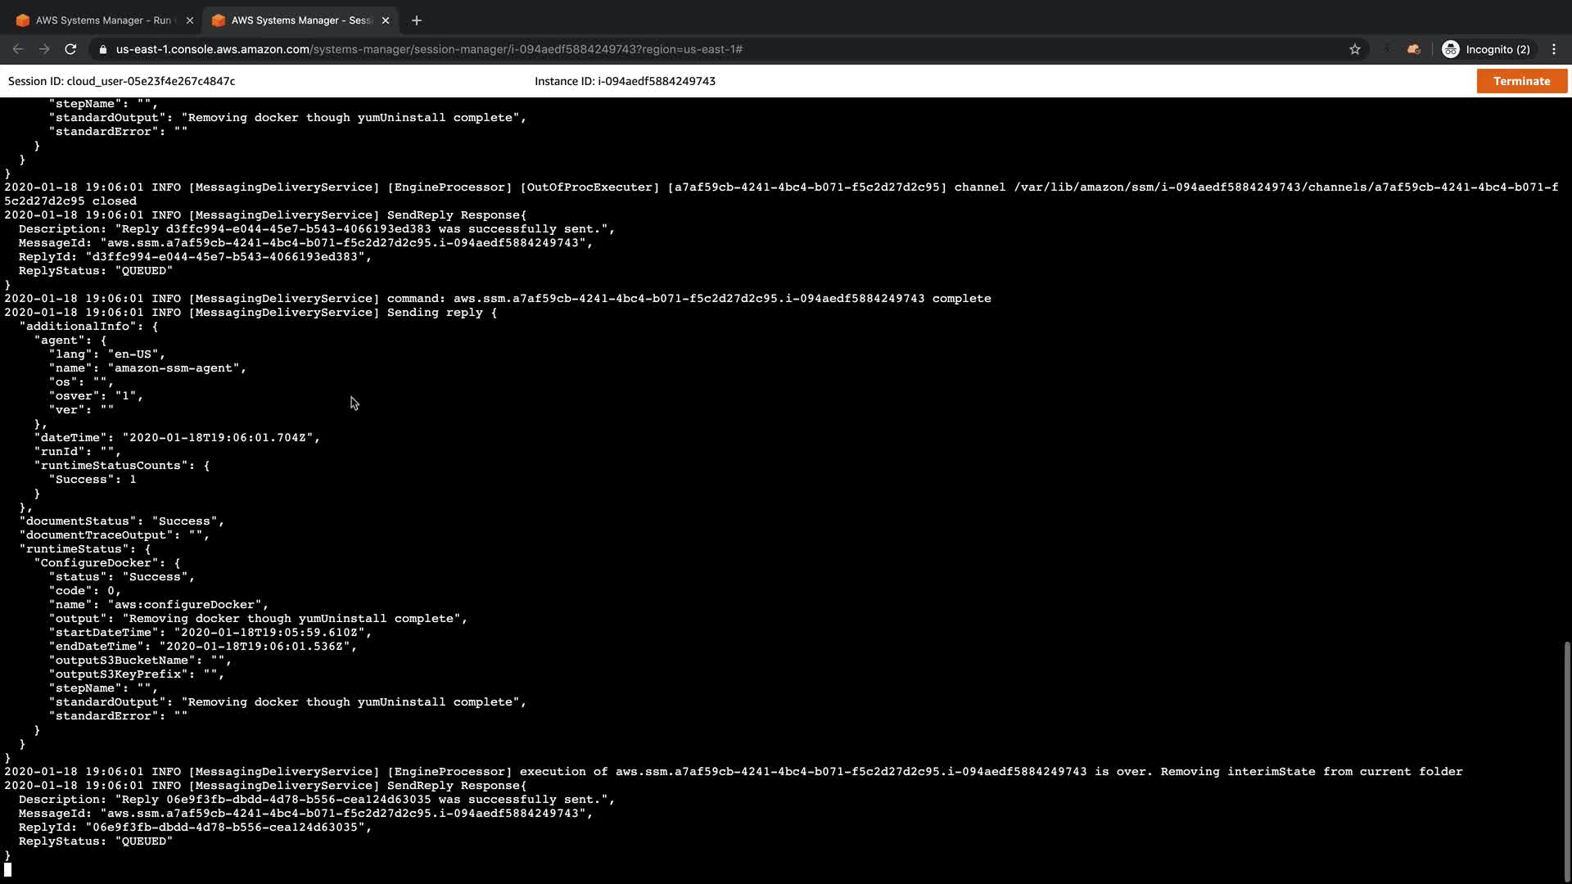Bookmark this page with the star icon
This screenshot has height=884, width=1572.
[x=1355, y=49]
